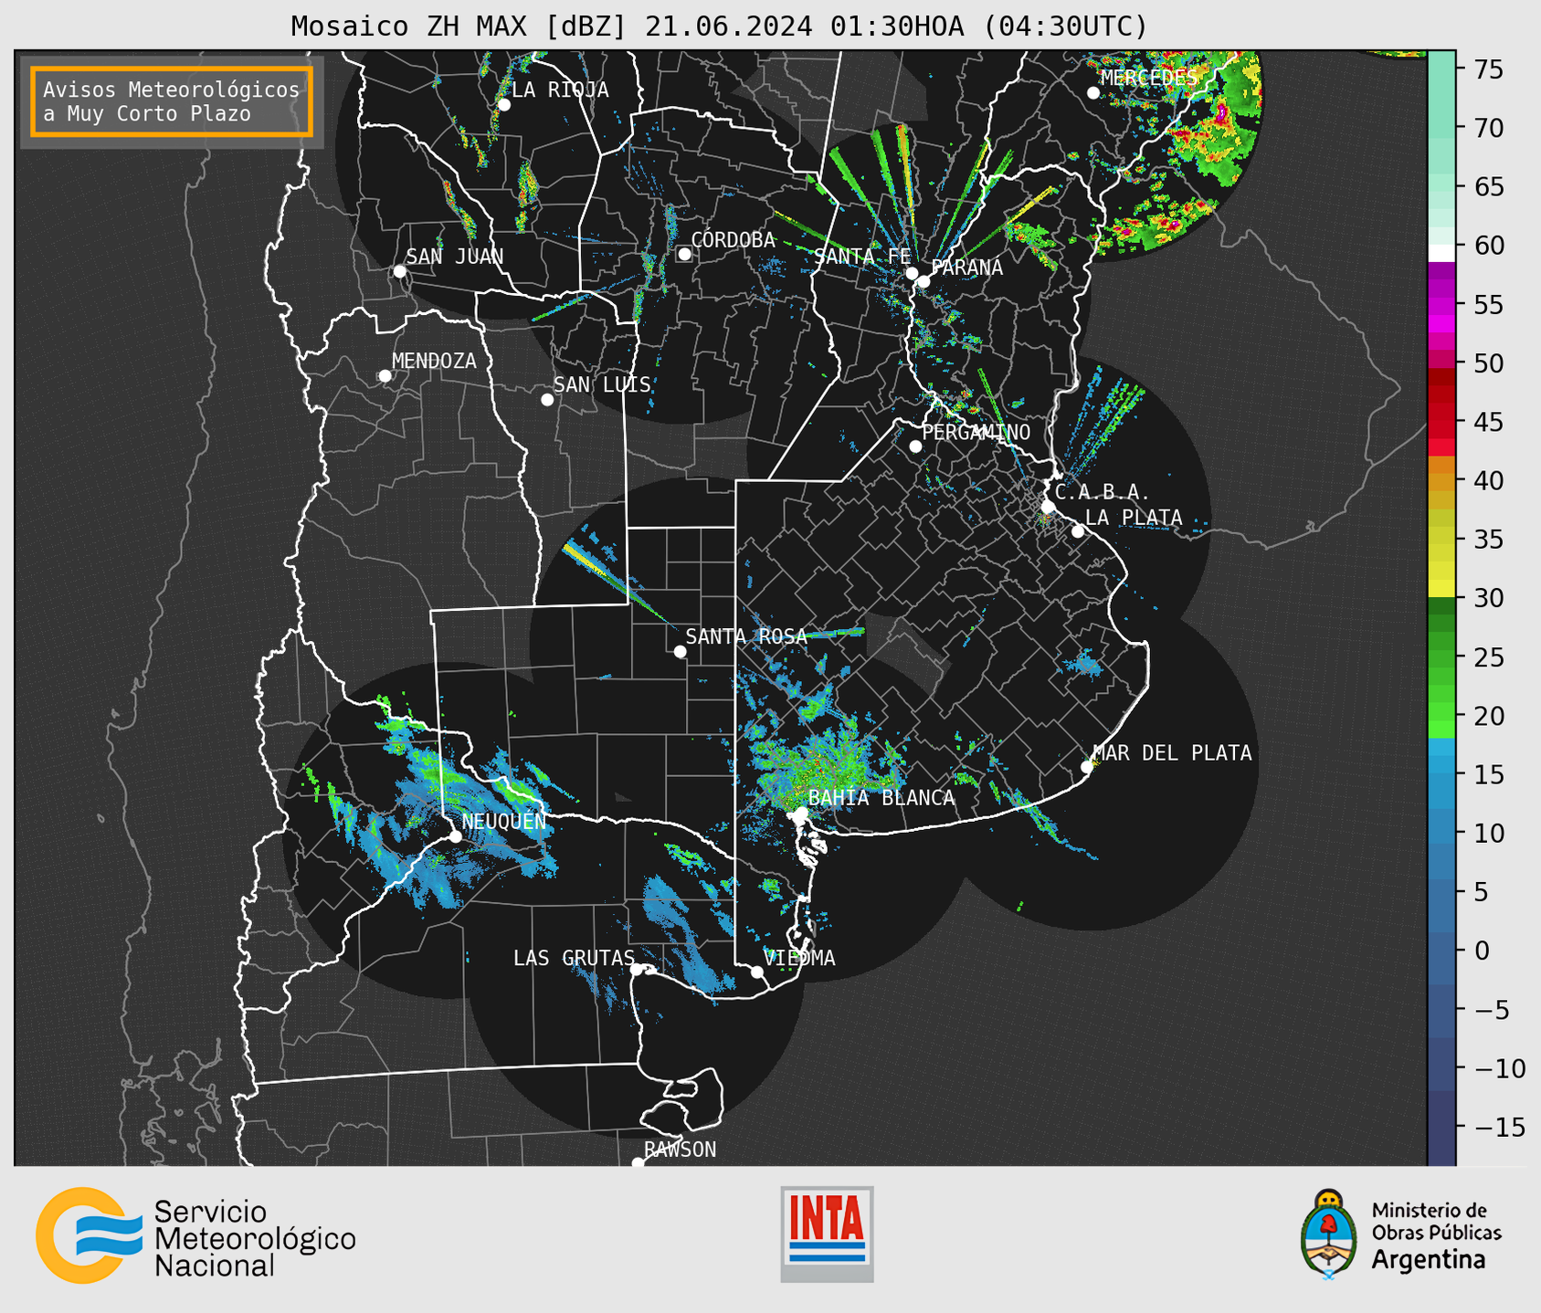
Task: Click the CORDOBA city marker dot
Action: coord(684,254)
